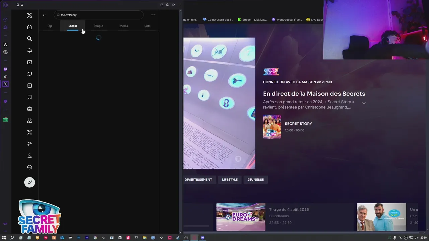Open Windows taskbar search

12,238
